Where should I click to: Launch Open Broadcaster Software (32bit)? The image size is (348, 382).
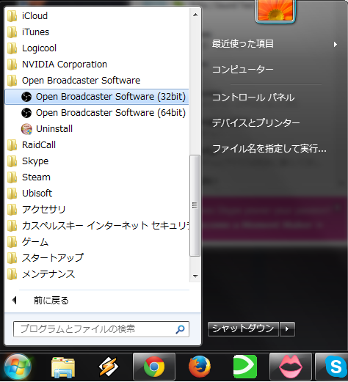(97, 97)
